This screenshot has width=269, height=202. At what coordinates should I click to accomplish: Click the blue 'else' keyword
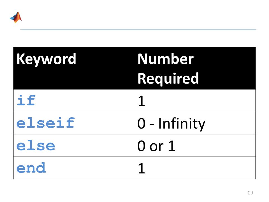pos(36,146)
